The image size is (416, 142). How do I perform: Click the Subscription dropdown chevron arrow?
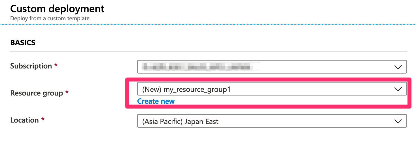(398, 67)
